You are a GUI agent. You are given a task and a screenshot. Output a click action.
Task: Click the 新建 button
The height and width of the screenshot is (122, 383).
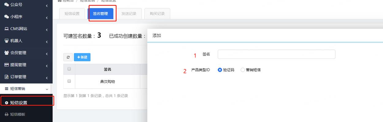[82, 57]
